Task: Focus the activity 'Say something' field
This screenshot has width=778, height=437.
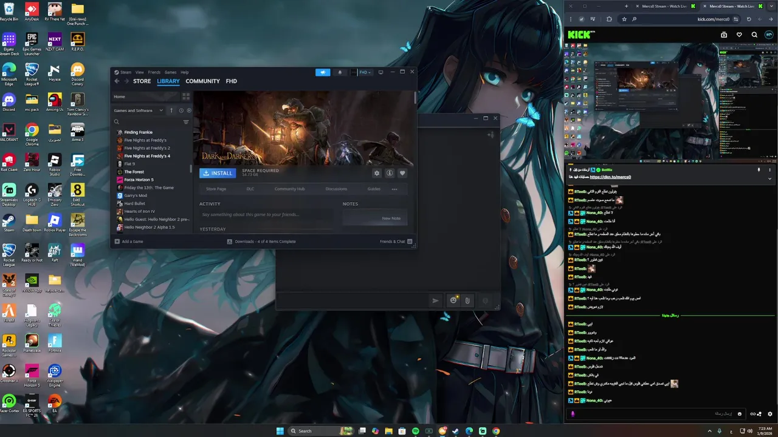Action: click(x=266, y=215)
